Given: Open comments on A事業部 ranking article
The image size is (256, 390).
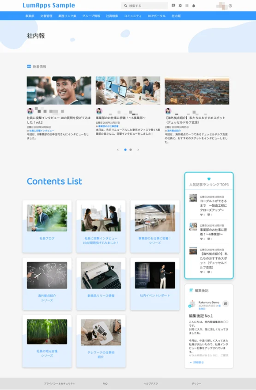Looking at the screenshot, I should click(208, 239).
